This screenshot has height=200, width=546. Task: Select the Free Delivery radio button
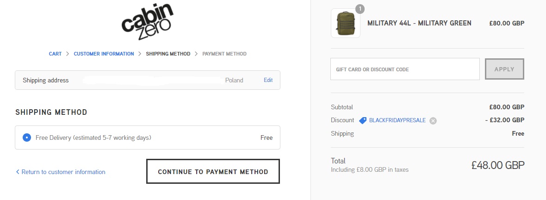(27, 137)
